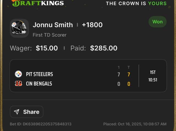This screenshot has width=176, height=131.
Task: Click the $15.00 wager amount
Action: coord(47,48)
